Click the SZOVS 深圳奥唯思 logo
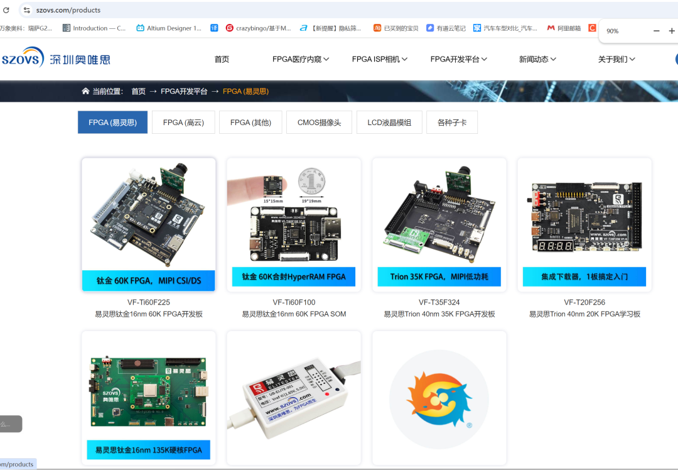This screenshot has width=678, height=470. click(x=56, y=58)
